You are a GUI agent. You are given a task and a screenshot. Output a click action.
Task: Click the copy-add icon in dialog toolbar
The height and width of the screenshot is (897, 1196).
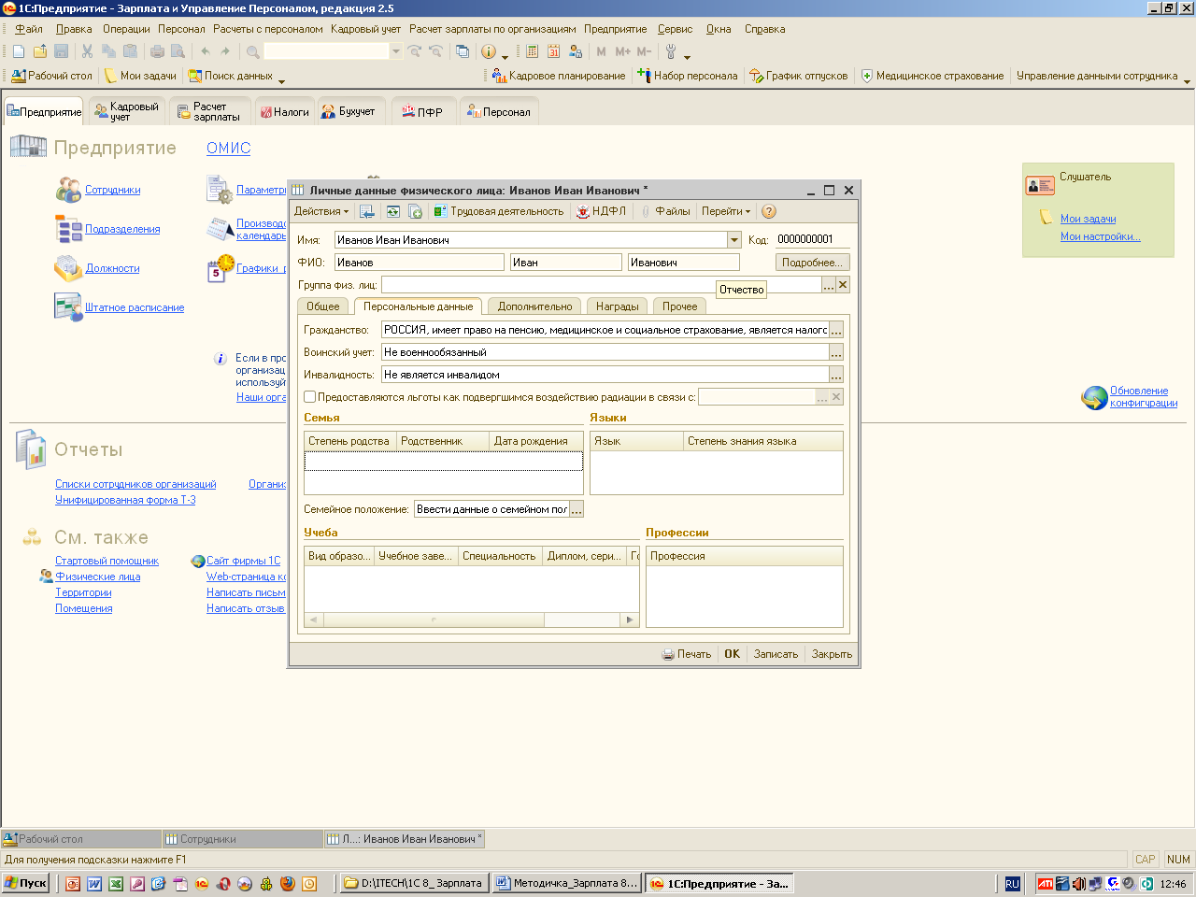(x=416, y=211)
